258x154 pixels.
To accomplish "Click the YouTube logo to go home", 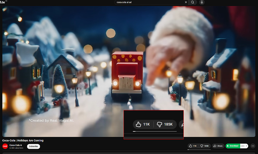I will pos(3,2).
